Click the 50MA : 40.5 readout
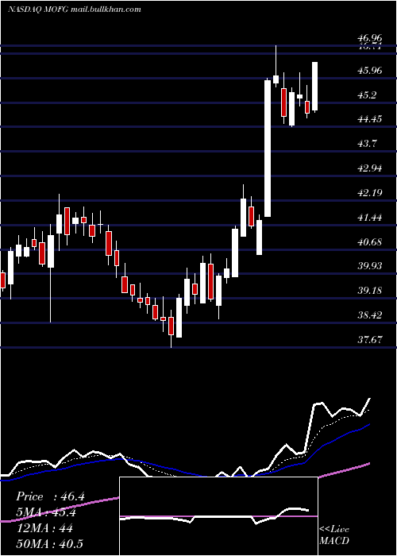The height and width of the screenshot is (556, 397). tap(49, 543)
